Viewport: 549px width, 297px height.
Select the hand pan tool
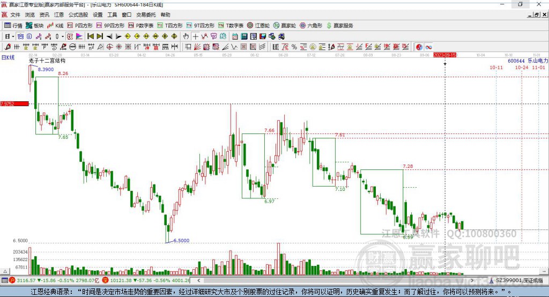coord(186,36)
